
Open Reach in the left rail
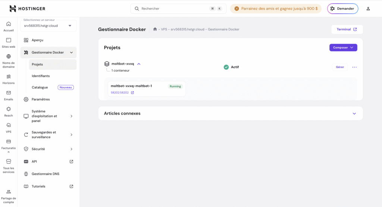pyautogui.click(x=9, y=112)
